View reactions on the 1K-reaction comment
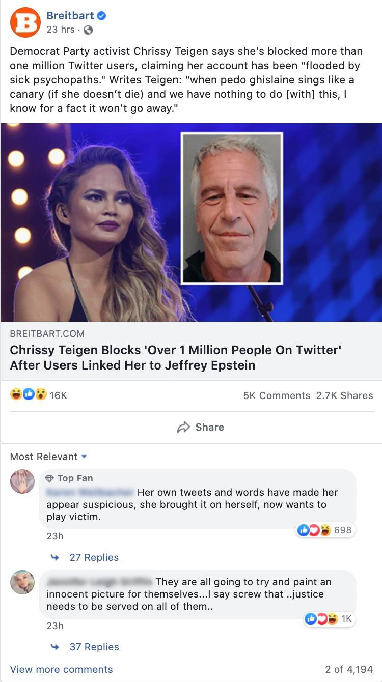This screenshot has width=382, height=682. 328,619
